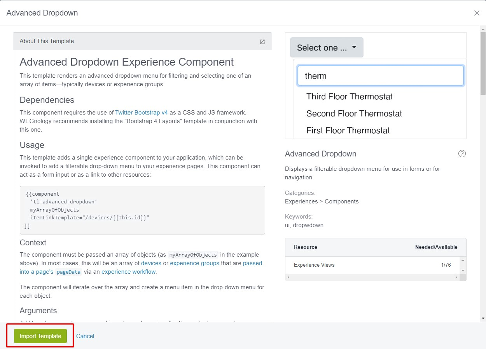Screen dimensions: 486x349
Task: Cancel the template import
Action: [x=85, y=336]
